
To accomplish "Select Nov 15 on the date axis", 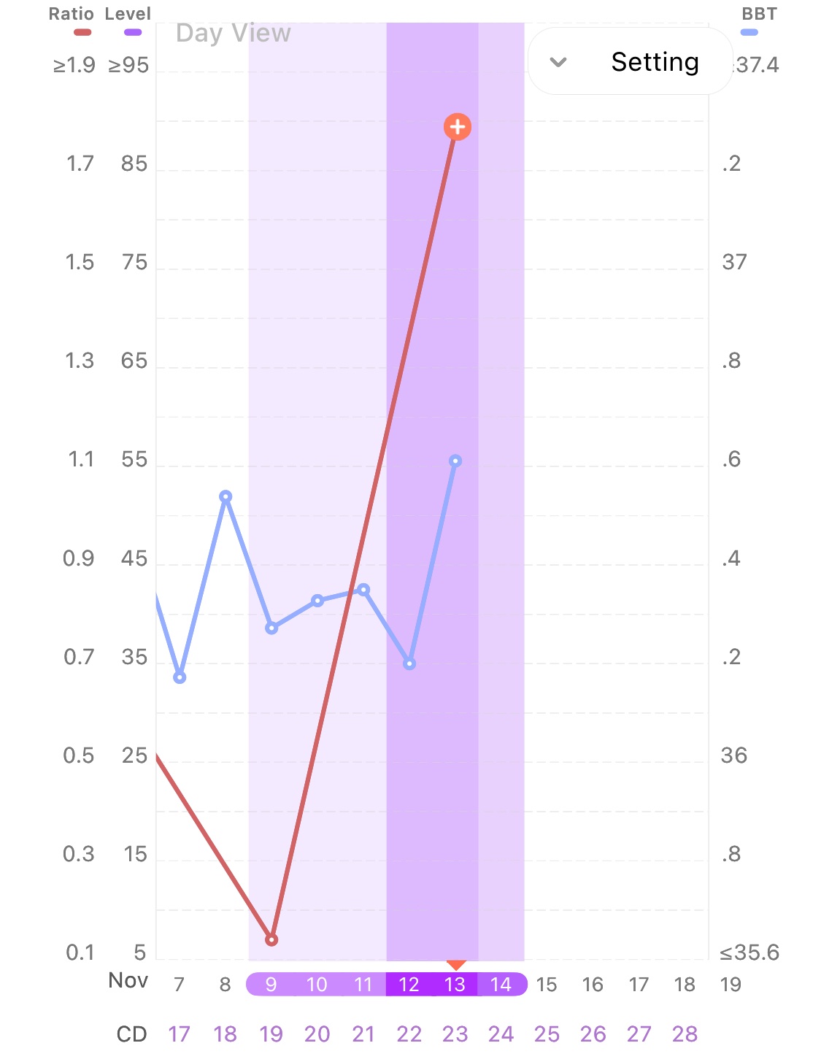I will [547, 985].
